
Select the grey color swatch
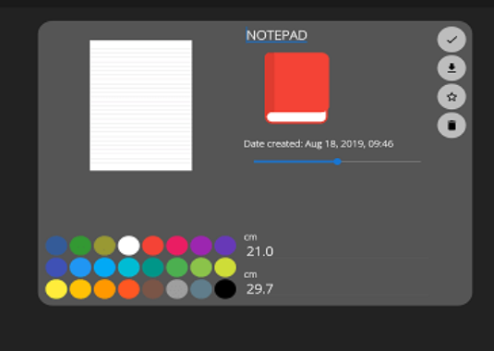(x=177, y=289)
